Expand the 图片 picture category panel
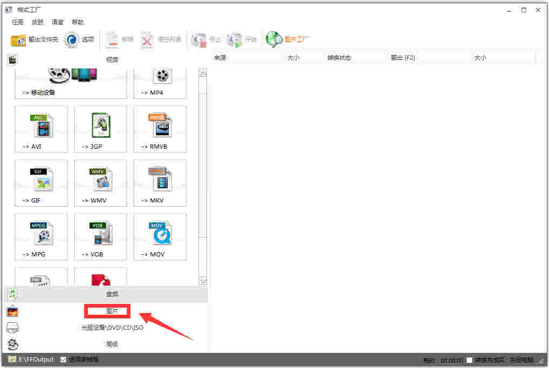 click(x=106, y=311)
